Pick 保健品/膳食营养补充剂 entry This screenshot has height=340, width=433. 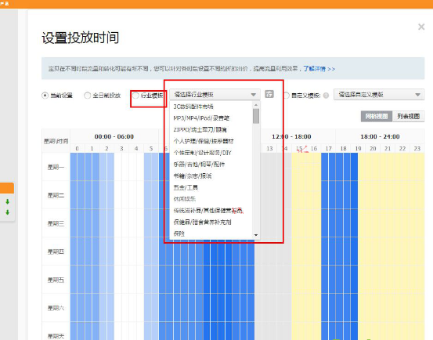coord(202,222)
